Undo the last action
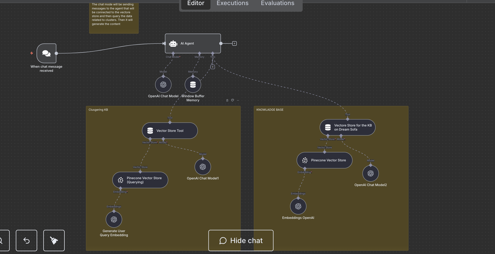Viewport: 495px width, 254px height. (26, 241)
